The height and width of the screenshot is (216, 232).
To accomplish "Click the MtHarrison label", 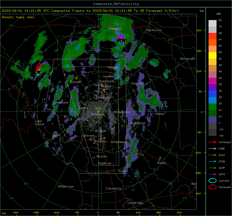I will tap(66, 186).
